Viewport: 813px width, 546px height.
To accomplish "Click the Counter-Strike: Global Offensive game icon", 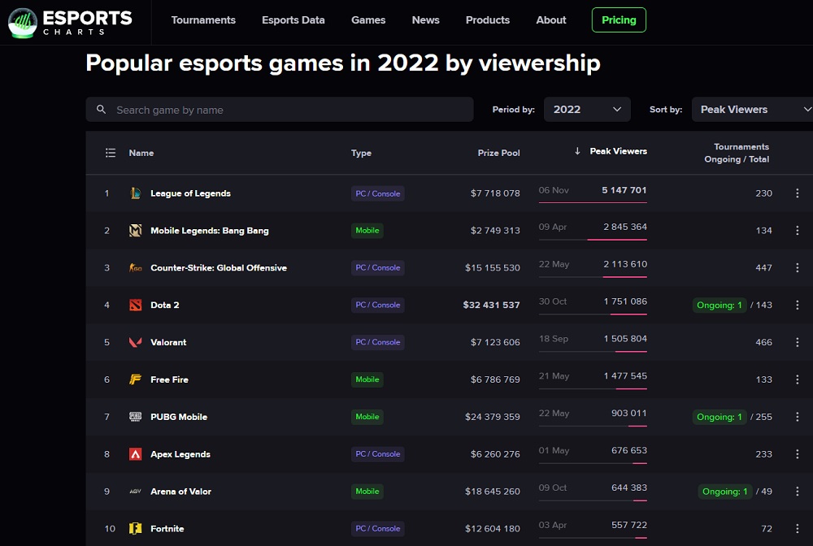I will [x=135, y=268].
